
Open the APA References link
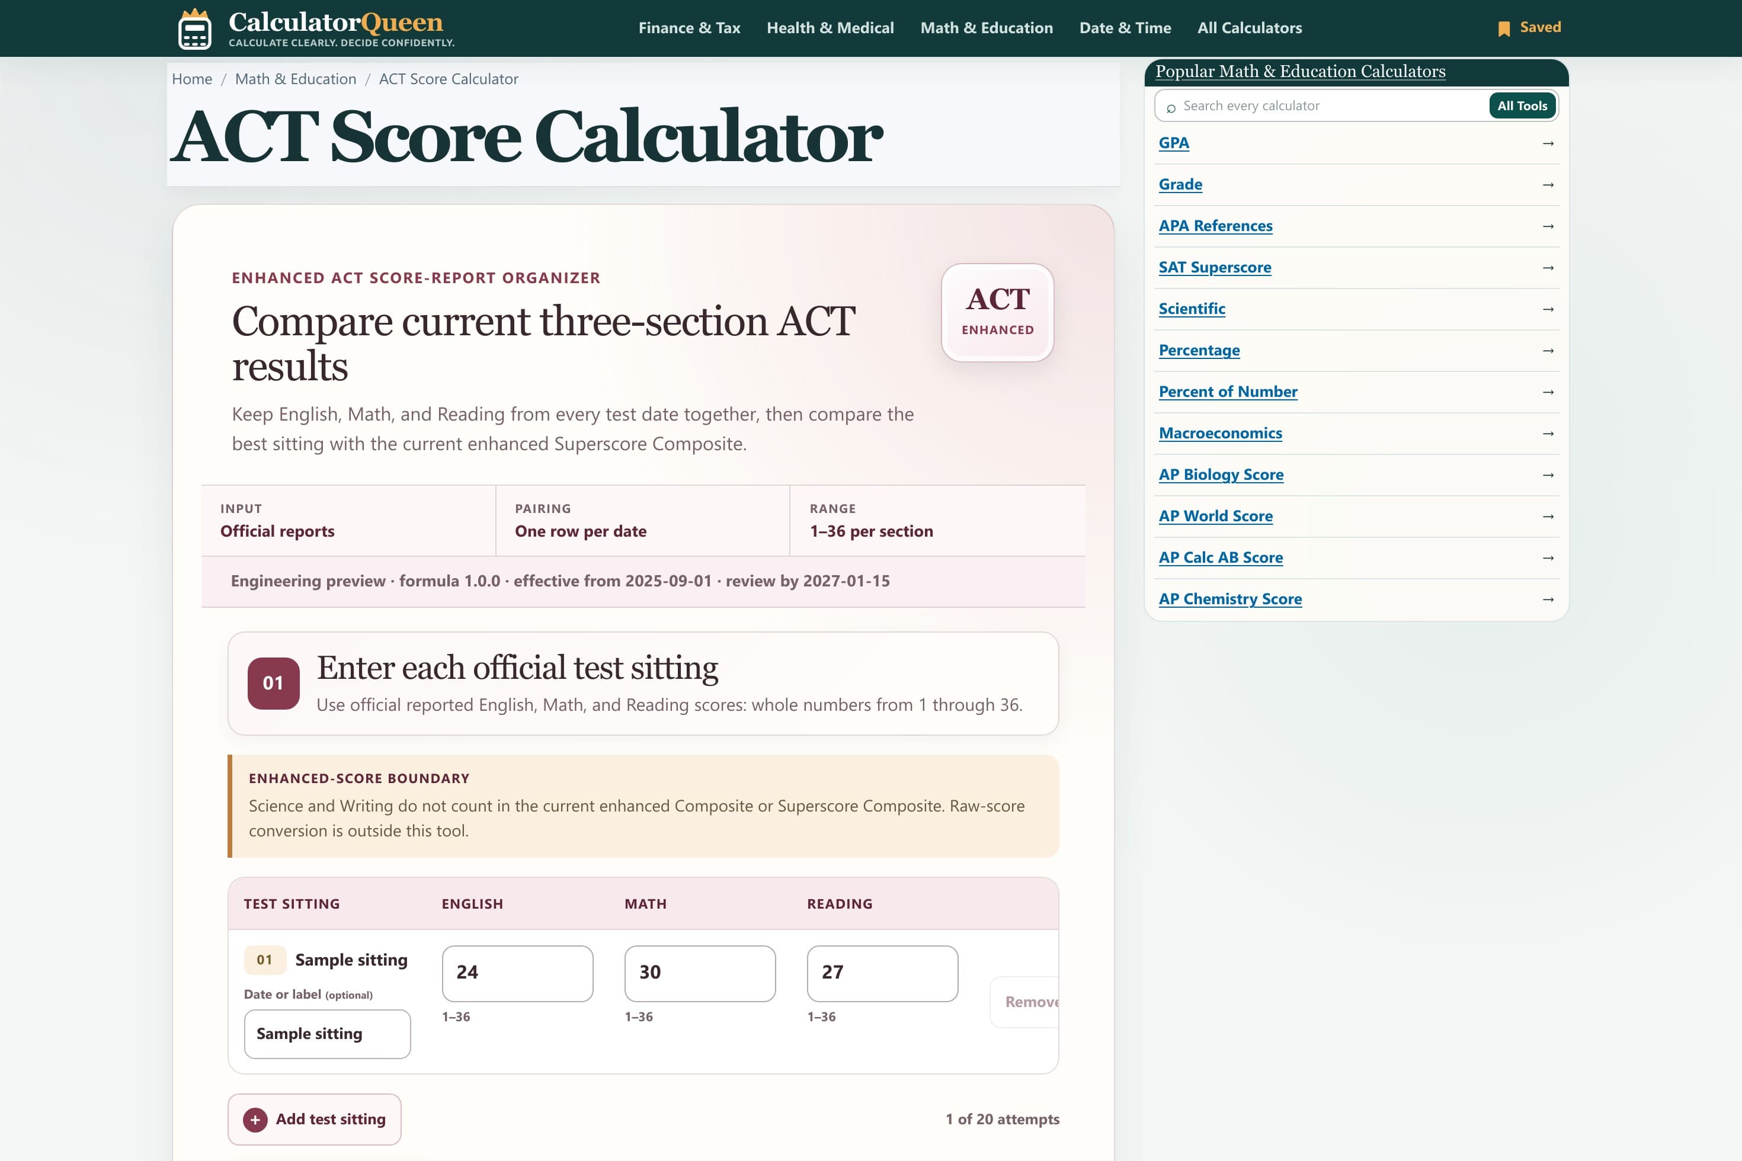(1215, 226)
